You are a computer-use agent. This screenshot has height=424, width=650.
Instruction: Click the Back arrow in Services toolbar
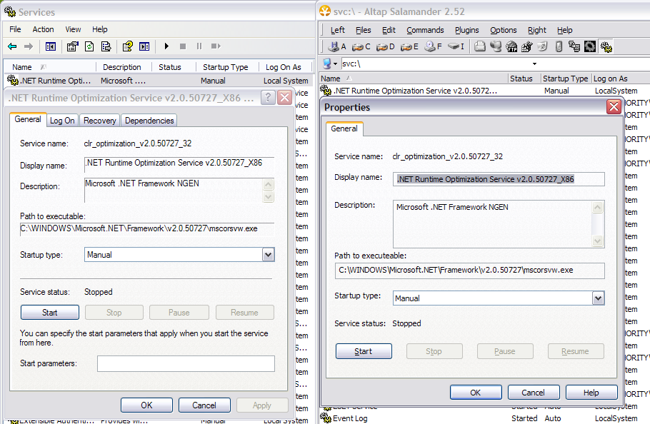12,46
